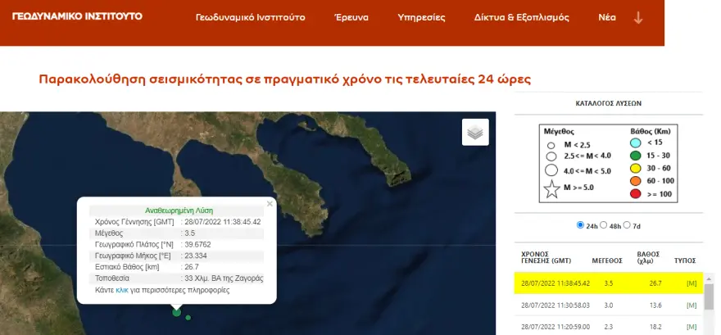The height and width of the screenshot is (335, 721).
Task: Close the earthquake info popup
Action: pos(270,204)
